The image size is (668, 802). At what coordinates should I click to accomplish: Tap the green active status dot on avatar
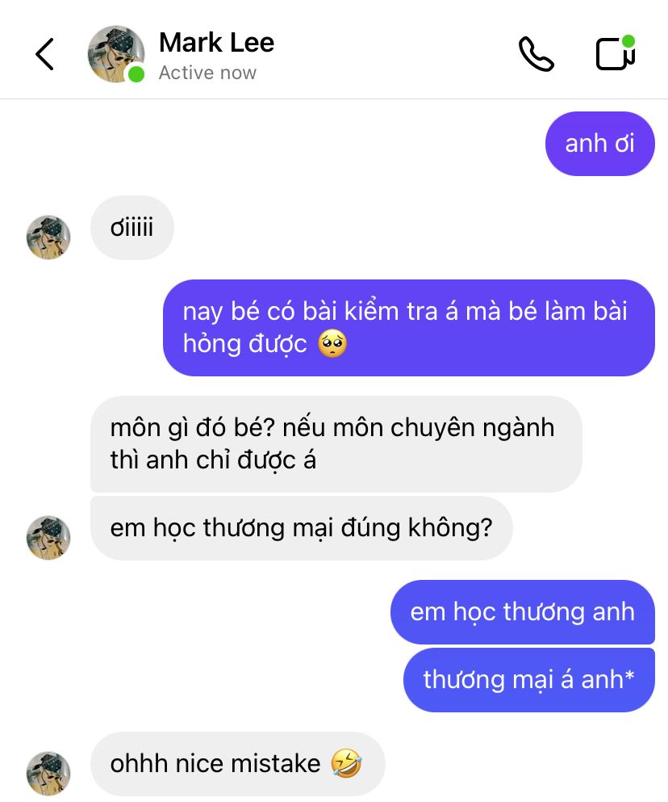coord(136,74)
